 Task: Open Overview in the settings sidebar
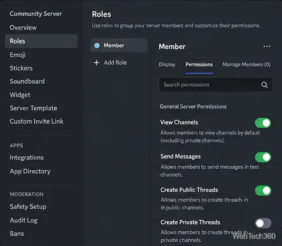23,28
